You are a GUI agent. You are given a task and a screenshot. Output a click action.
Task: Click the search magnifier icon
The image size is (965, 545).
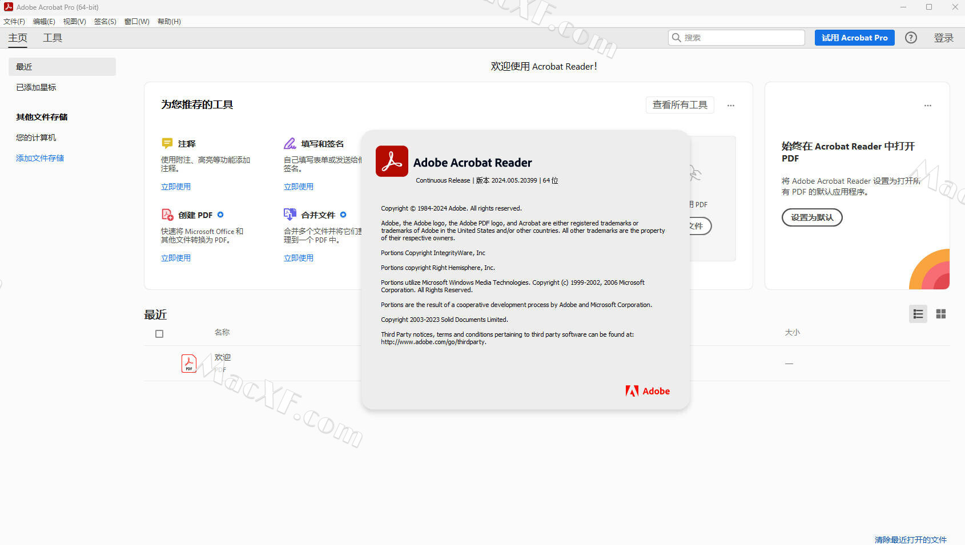pos(677,38)
